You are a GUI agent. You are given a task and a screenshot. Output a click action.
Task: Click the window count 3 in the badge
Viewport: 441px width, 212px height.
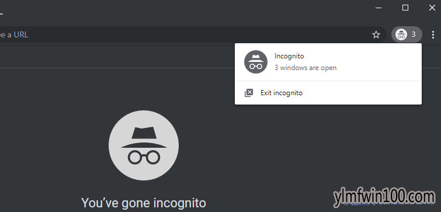point(414,34)
